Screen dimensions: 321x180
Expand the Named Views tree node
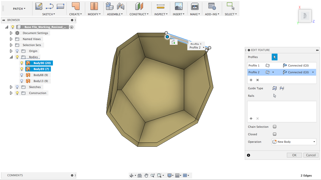tap(11, 39)
